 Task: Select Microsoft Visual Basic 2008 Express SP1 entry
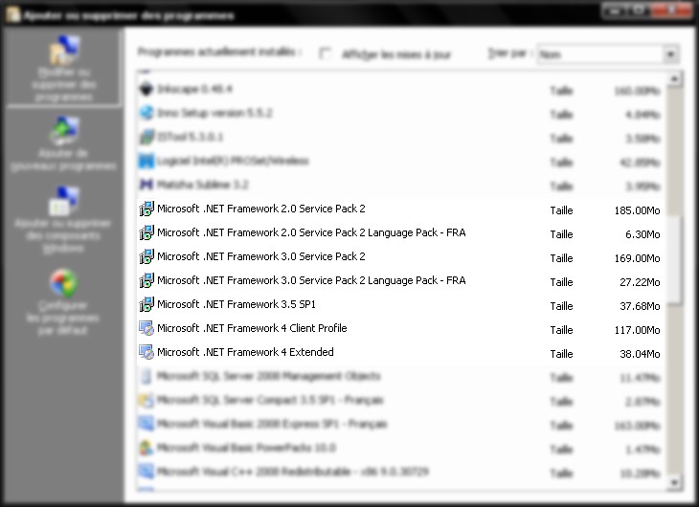(x=272, y=424)
